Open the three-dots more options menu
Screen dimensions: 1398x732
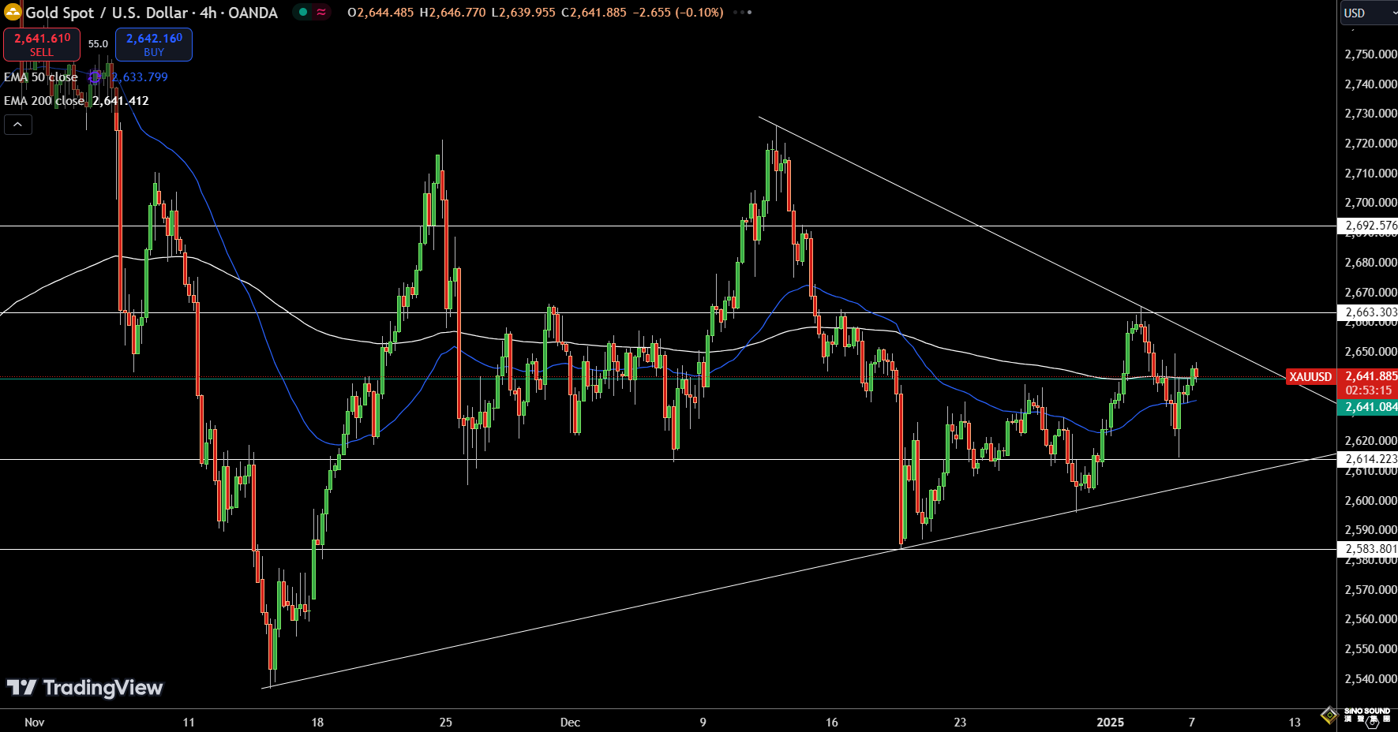click(742, 13)
